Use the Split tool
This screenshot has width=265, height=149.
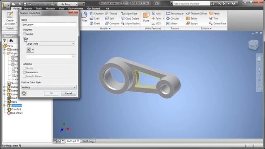point(110,19)
